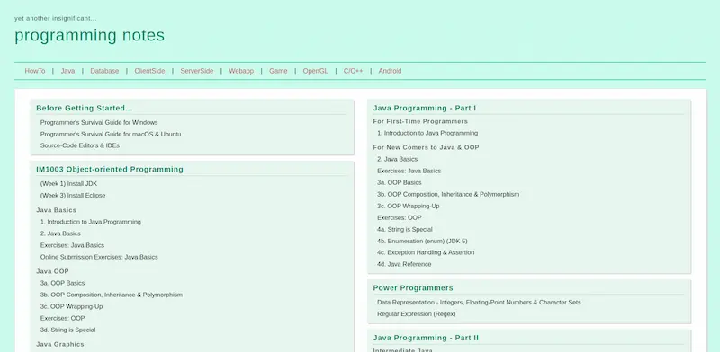This screenshot has width=720, height=352.
Task: Open (Week 1) Install JDK link
Action: [69, 184]
